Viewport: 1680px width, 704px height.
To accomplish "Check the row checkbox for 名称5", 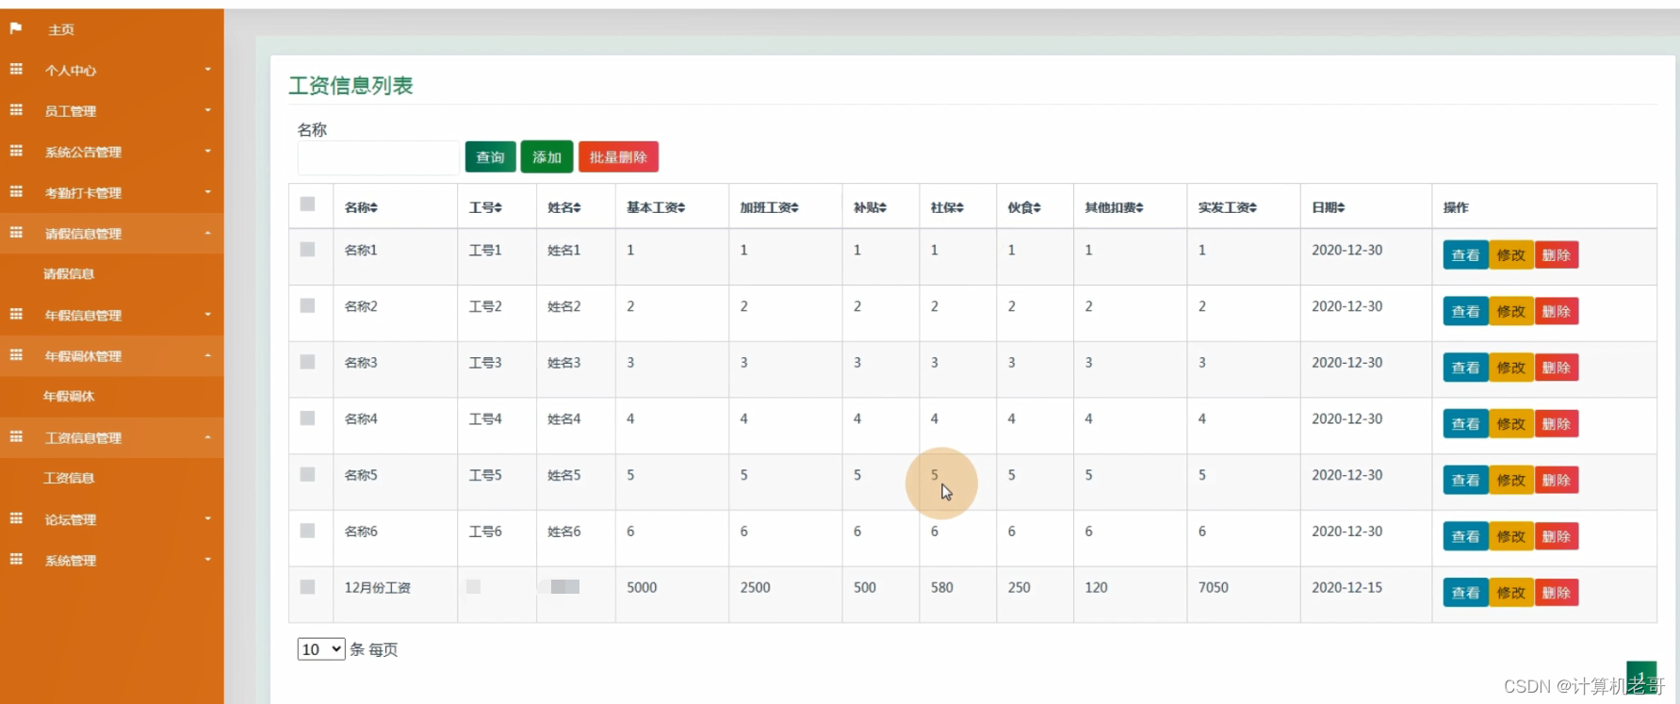I will [307, 474].
